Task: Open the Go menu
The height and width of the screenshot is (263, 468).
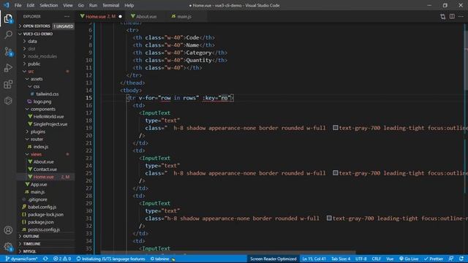Action: [x=81, y=5]
